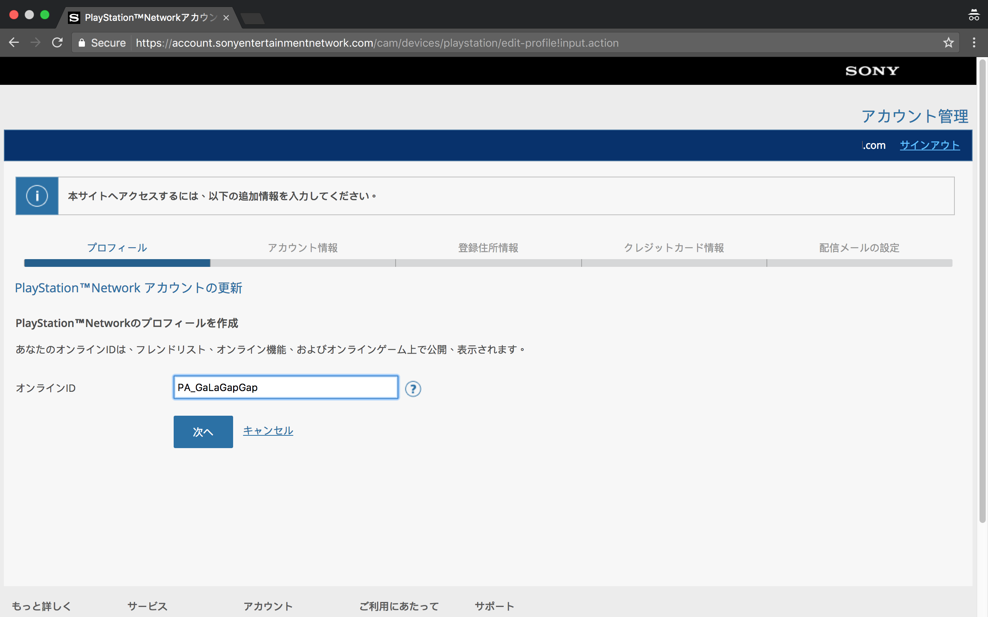Open Chrome three-dot menu

click(974, 42)
